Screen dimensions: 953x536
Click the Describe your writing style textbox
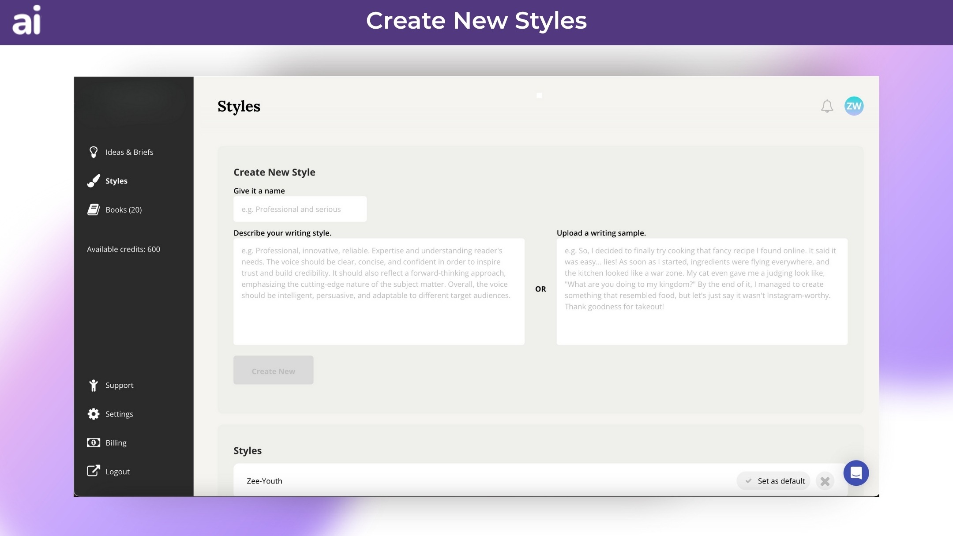(379, 292)
